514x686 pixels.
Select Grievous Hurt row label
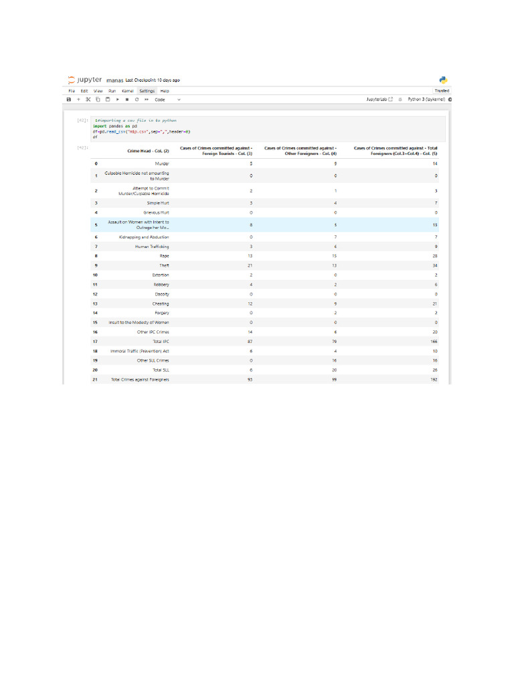tap(156, 212)
